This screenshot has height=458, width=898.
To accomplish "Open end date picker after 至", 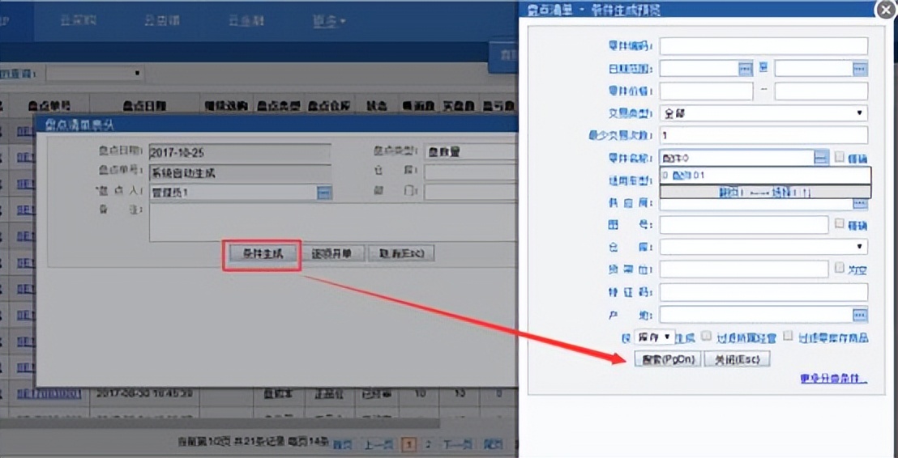I will pos(860,69).
